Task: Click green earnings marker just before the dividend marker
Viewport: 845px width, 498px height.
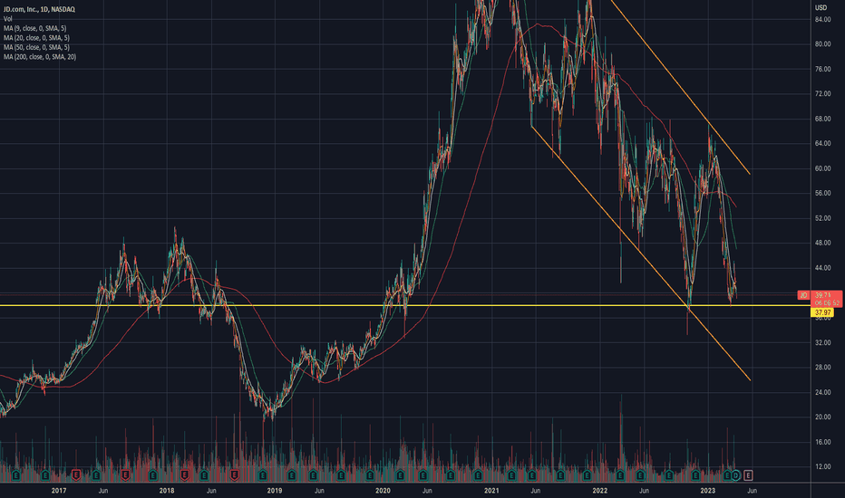Action: pyautogui.click(x=727, y=475)
